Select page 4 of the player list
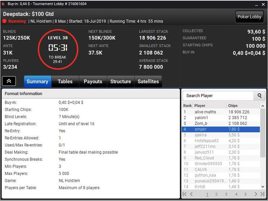Screen dimensions: 268x201 (x=236, y=194)
